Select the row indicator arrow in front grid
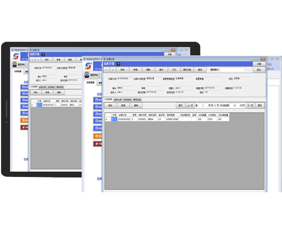The width and height of the screenshot is (282, 234). click(106, 119)
